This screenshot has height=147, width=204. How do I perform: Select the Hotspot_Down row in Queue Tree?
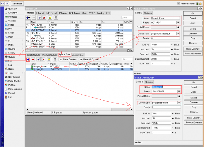click(79, 66)
